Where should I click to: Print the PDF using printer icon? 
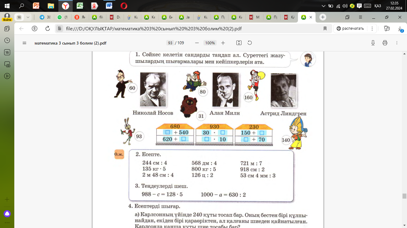tap(385, 43)
